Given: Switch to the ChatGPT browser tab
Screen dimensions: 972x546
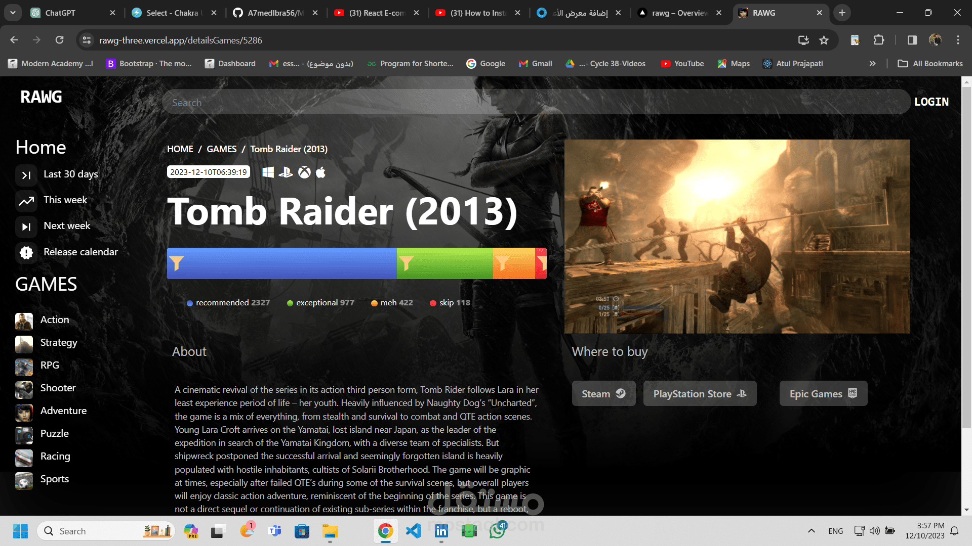Looking at the screenshot, I should click(x=61, y=13).
